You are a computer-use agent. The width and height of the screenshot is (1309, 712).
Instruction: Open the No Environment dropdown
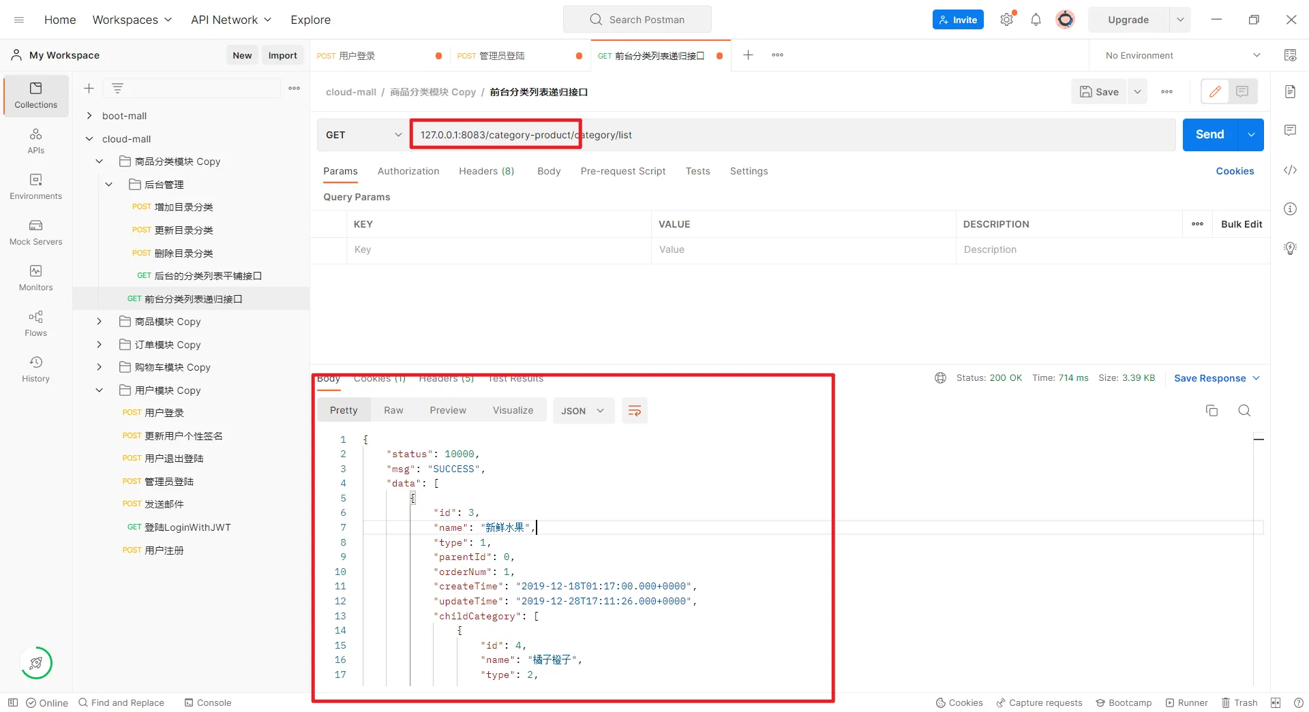tap(1183, 55)
